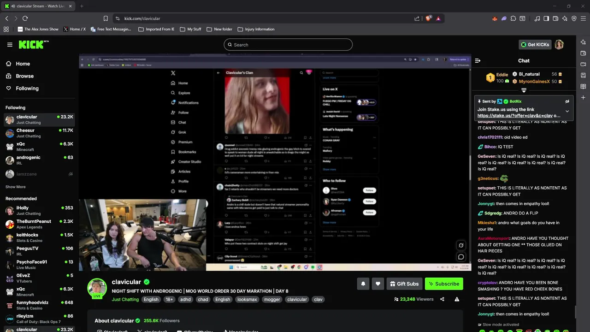Expand the Following list with Show More

tap(16, 187)
